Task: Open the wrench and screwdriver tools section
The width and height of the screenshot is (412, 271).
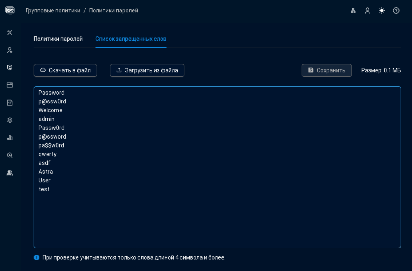Action: tap(10, 32)
